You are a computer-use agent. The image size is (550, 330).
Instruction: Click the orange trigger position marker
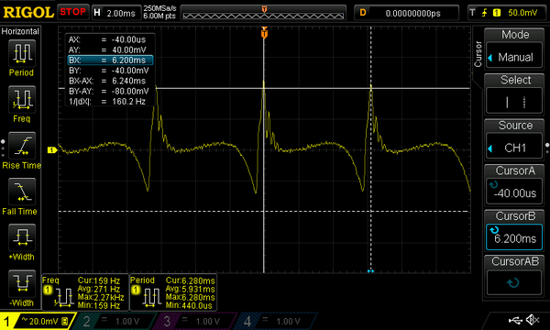[264, 33]
